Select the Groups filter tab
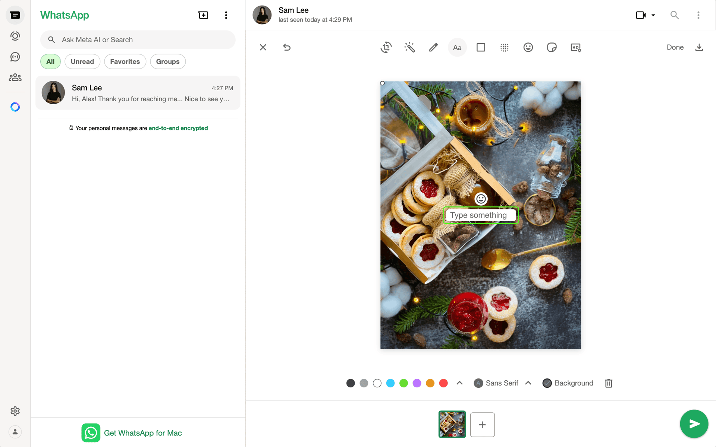 [x=168, y=61]
